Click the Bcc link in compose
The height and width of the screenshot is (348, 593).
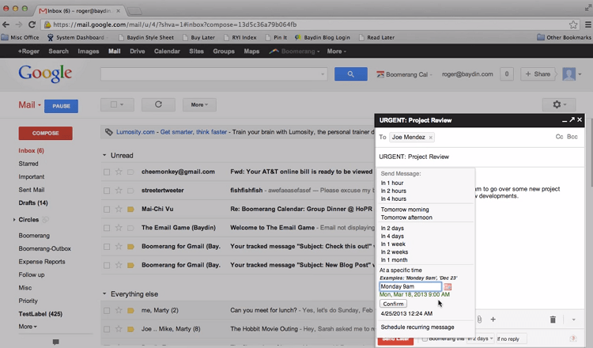pyautogui.click(x=572, y=137)
